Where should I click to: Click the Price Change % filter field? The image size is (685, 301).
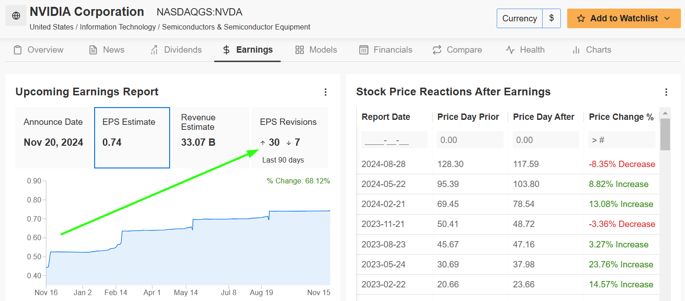coord(622,140)
